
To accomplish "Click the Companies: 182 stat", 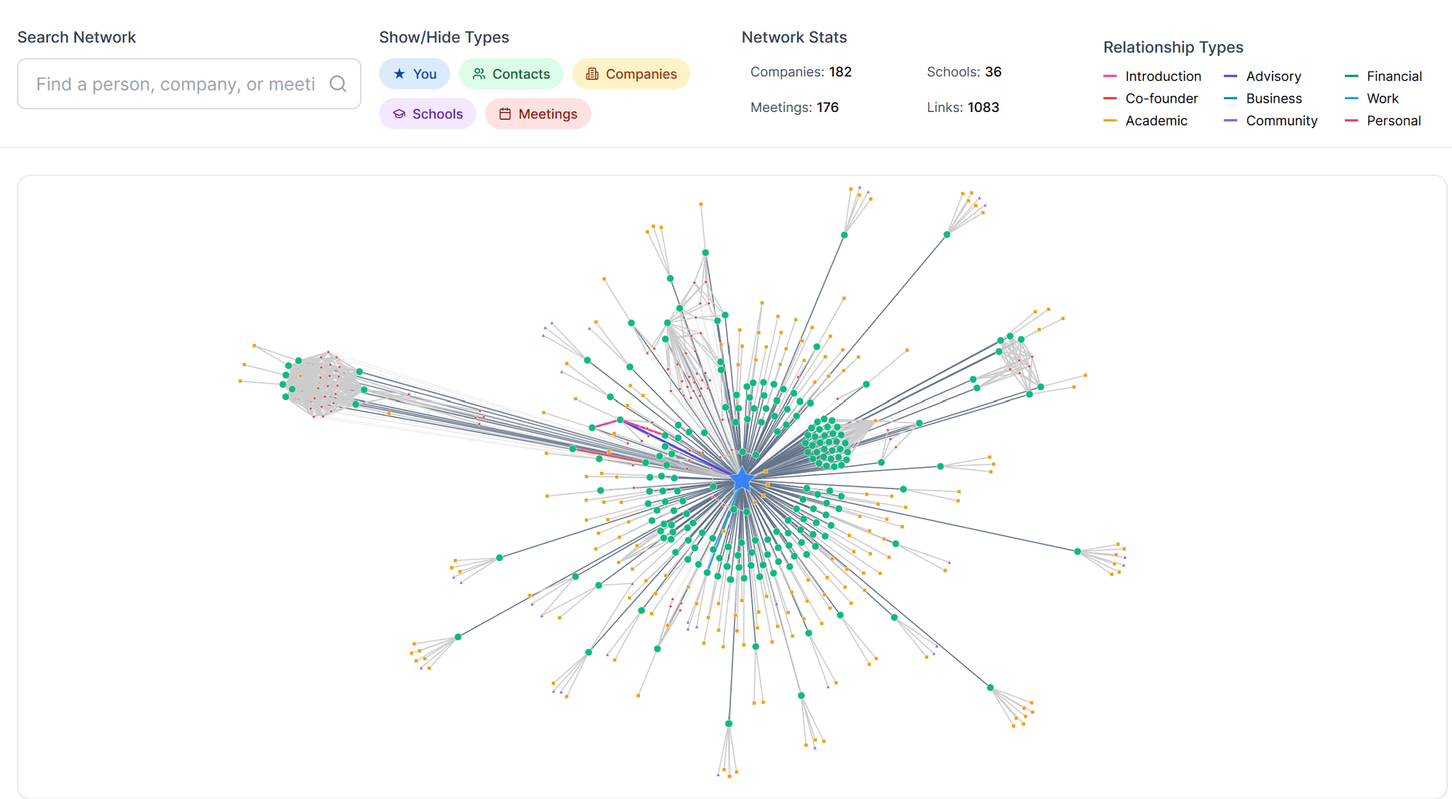I will [x=801, y=72].
